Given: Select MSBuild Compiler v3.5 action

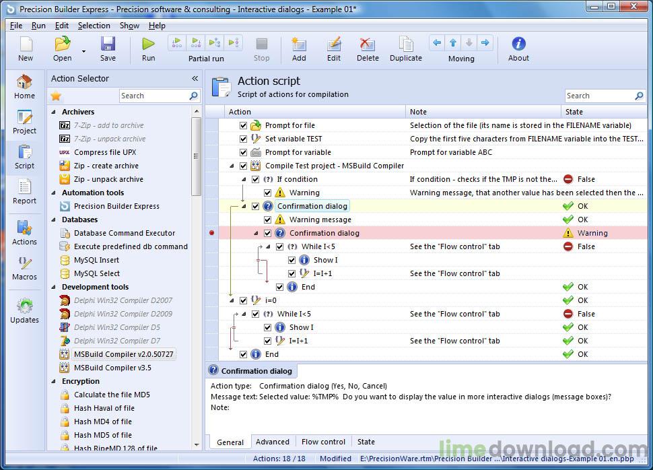Looking at the screenshot, I should 112,368.
